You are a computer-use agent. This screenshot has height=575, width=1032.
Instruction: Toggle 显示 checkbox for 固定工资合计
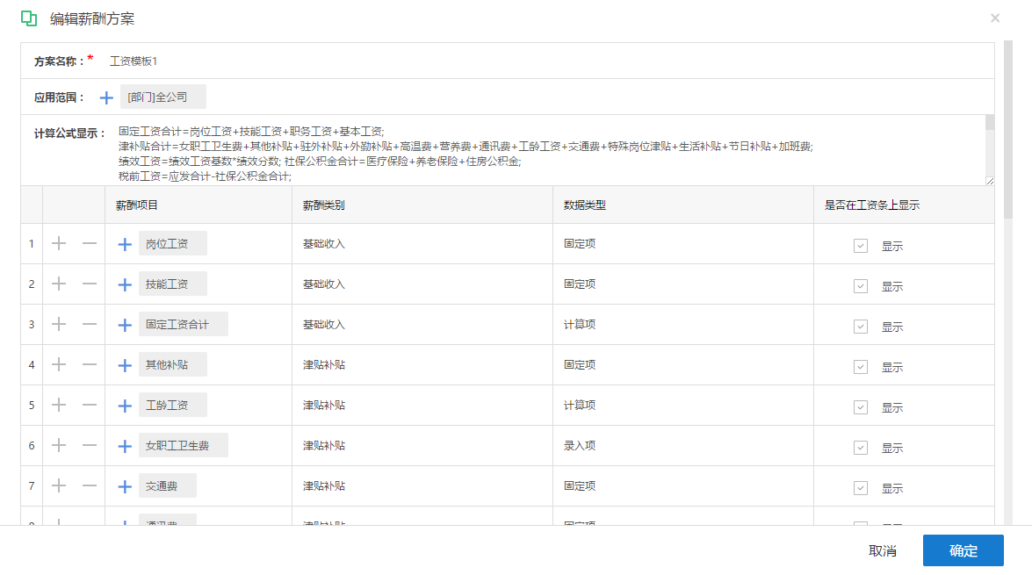click(x=860, y=327)
